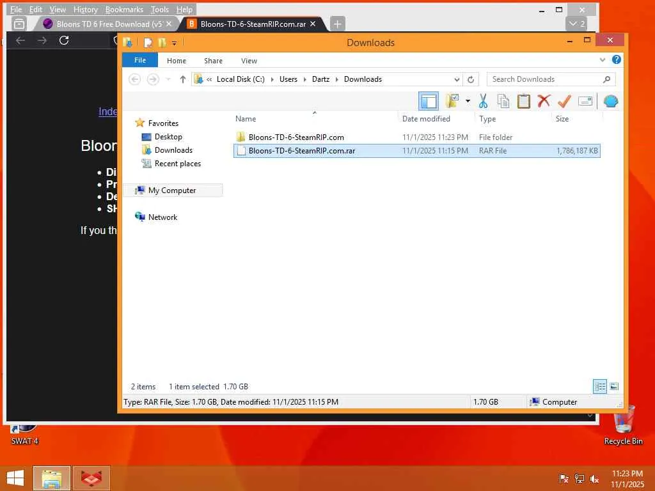Open Windows Start button
This screenshot has height=491, width=655.
click(x=15, y=478)
